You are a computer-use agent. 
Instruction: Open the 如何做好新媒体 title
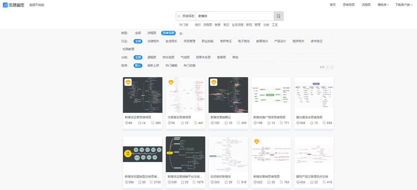pyautogui.click(x=221, y=177)
